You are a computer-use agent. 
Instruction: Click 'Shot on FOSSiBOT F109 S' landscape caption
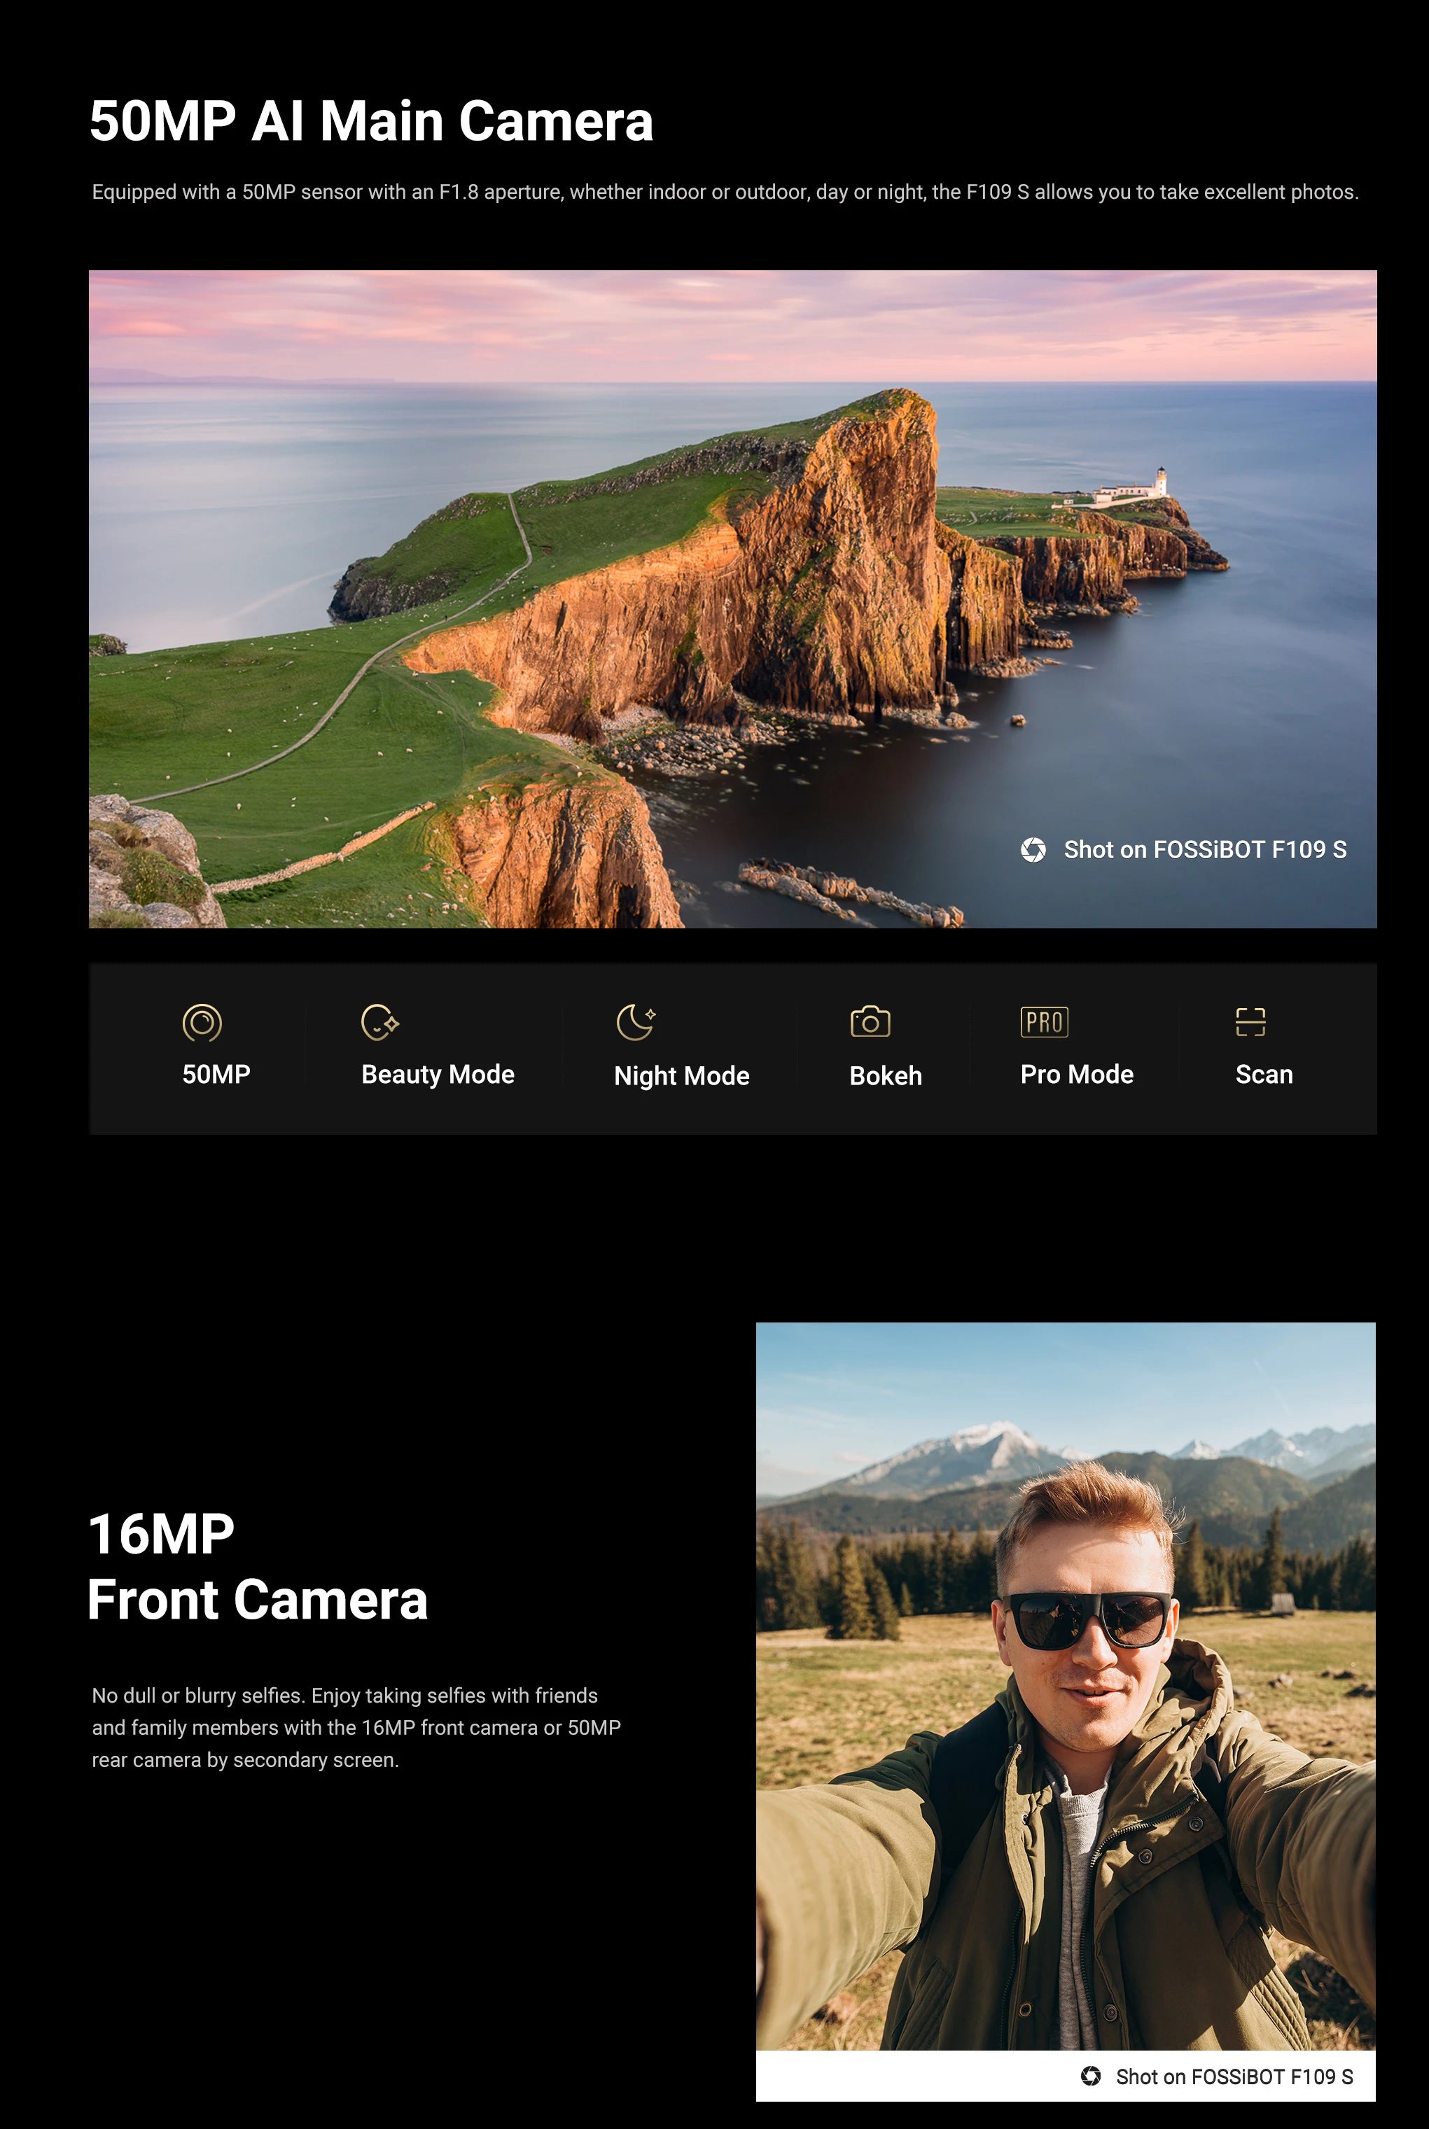click(1204, 849)
